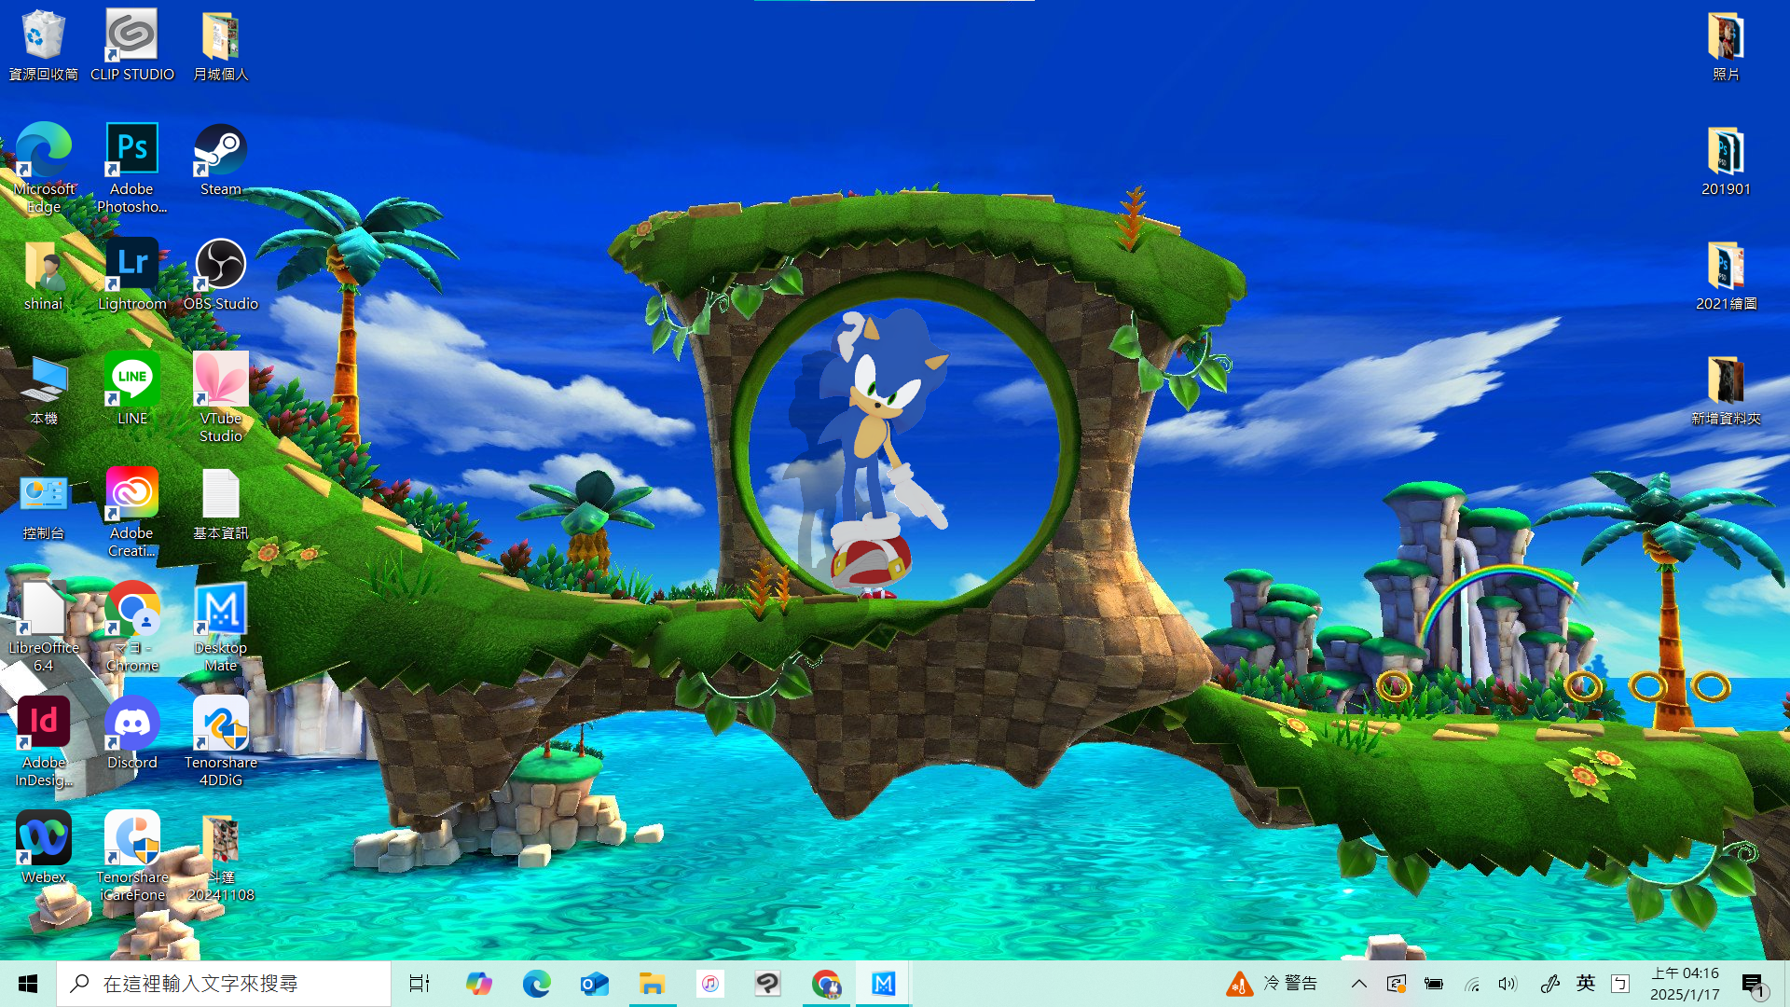Select the OBS Studio shortcut
This screenshot has width=1790, height=1007.
tap(220, 274)
